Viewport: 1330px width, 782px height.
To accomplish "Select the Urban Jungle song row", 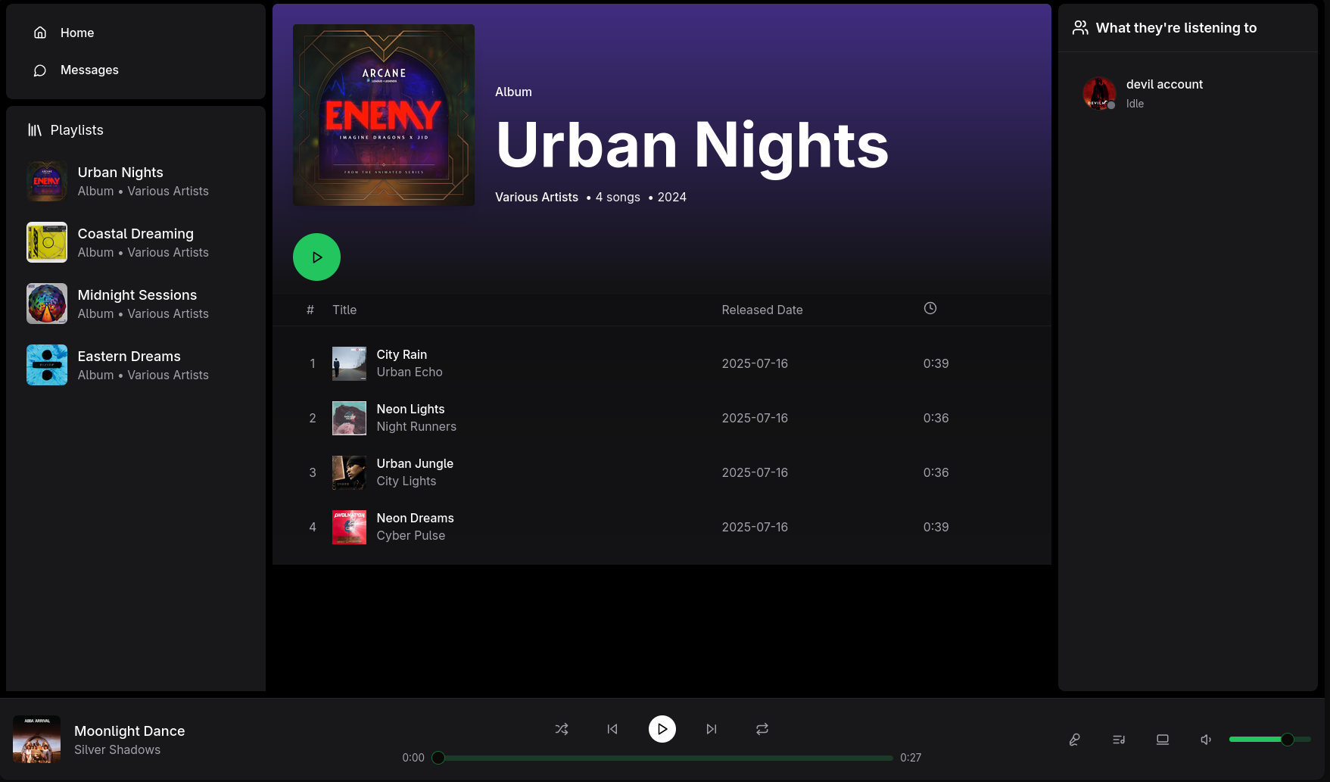I will tap(662, 472).
